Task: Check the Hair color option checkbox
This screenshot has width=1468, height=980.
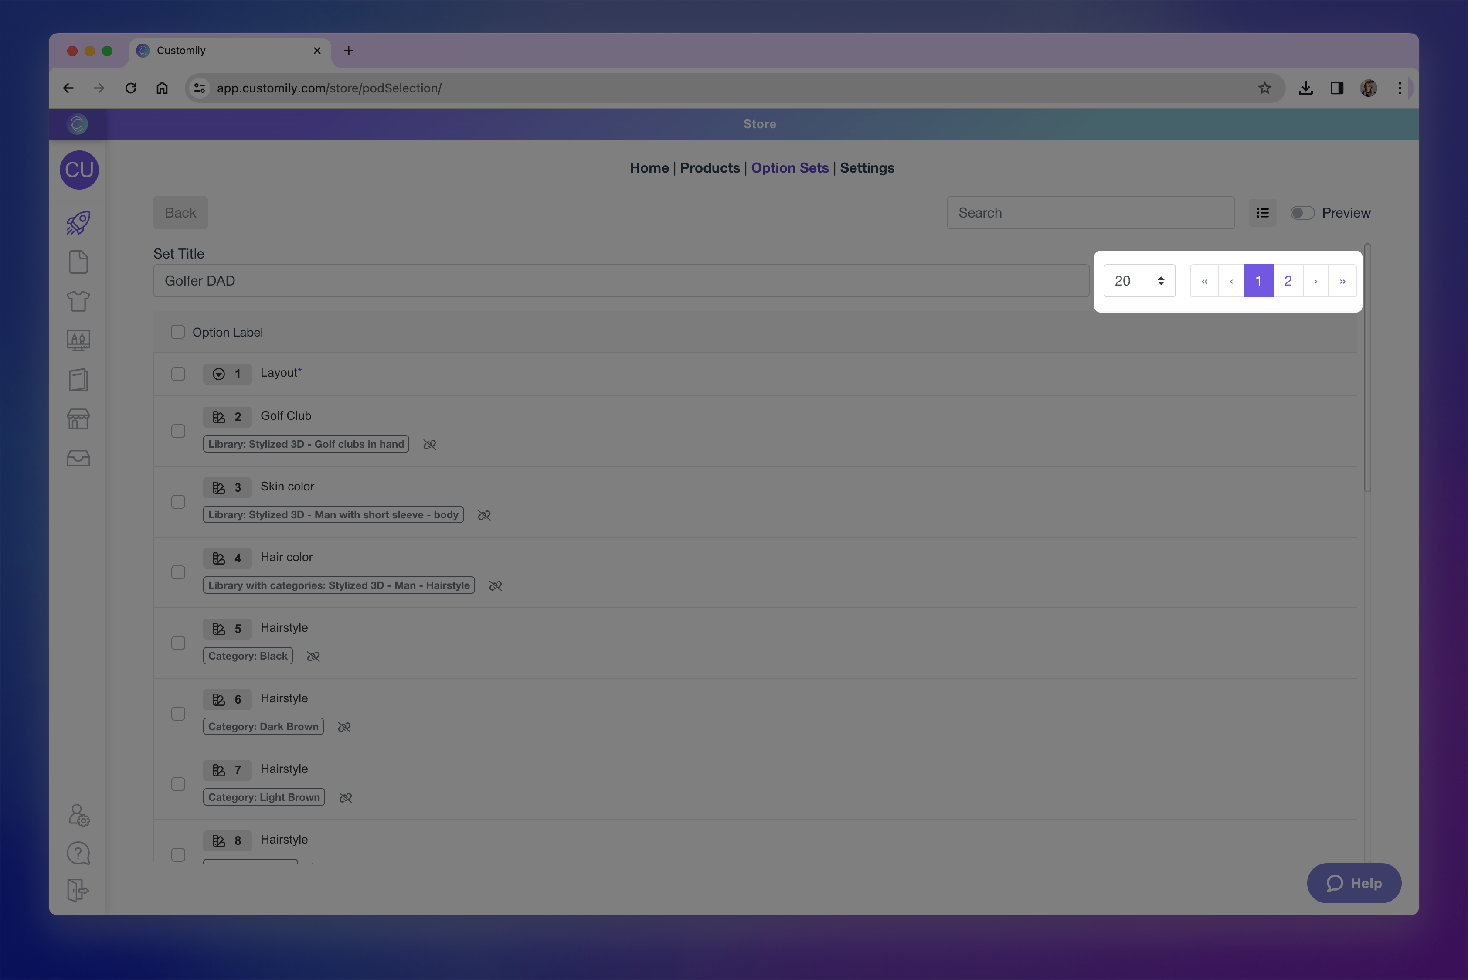Action: (x=178, y=572)
